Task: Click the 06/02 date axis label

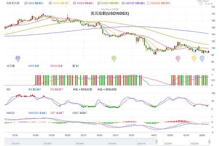Action: point(202,135)
